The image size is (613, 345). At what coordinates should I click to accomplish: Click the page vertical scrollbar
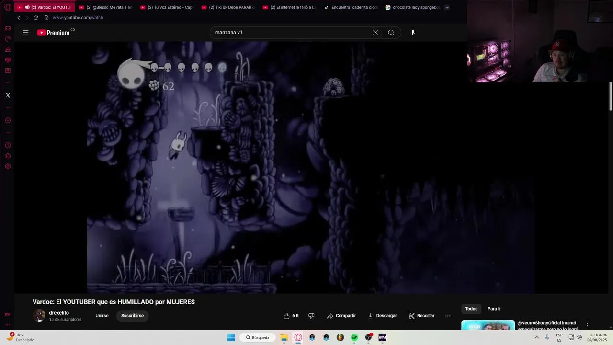pyautogui.click(x=611, y=97)
